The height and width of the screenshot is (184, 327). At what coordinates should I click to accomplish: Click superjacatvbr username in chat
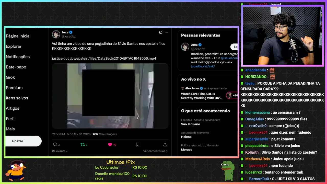coord(257,139)
